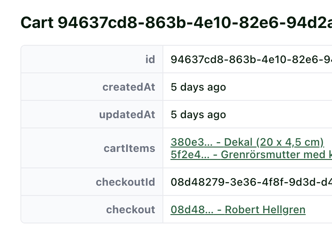Click the createdAt value 5 days ago
The image size is (332, 231).
[198, 87]
